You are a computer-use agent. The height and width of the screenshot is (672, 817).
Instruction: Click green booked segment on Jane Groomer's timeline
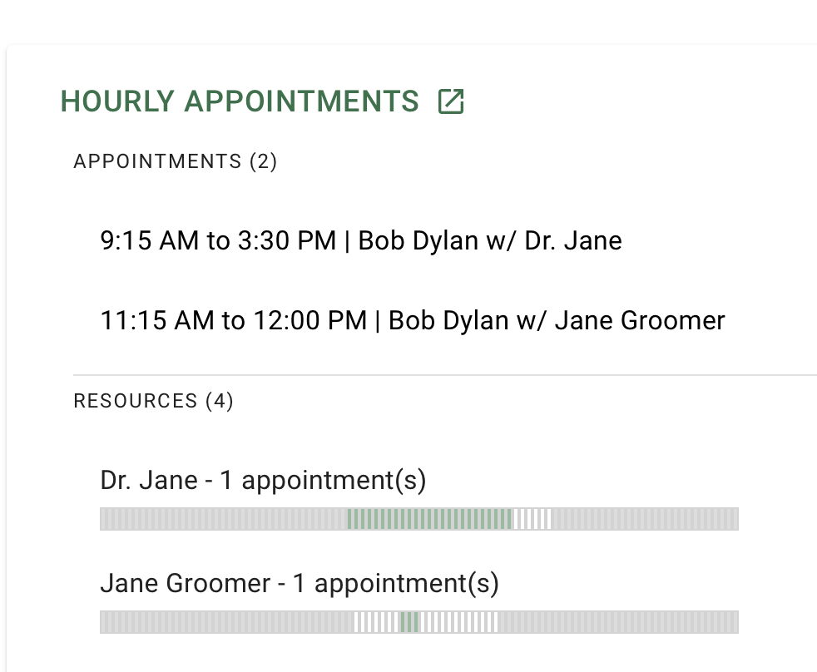[x=409, y=622]
